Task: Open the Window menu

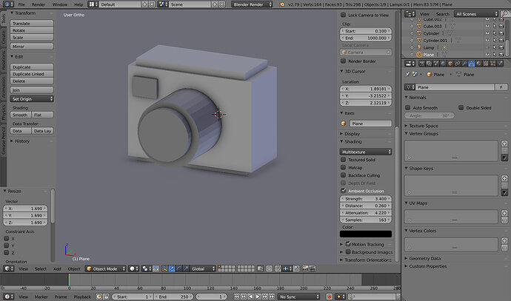Action: (60, 4)
